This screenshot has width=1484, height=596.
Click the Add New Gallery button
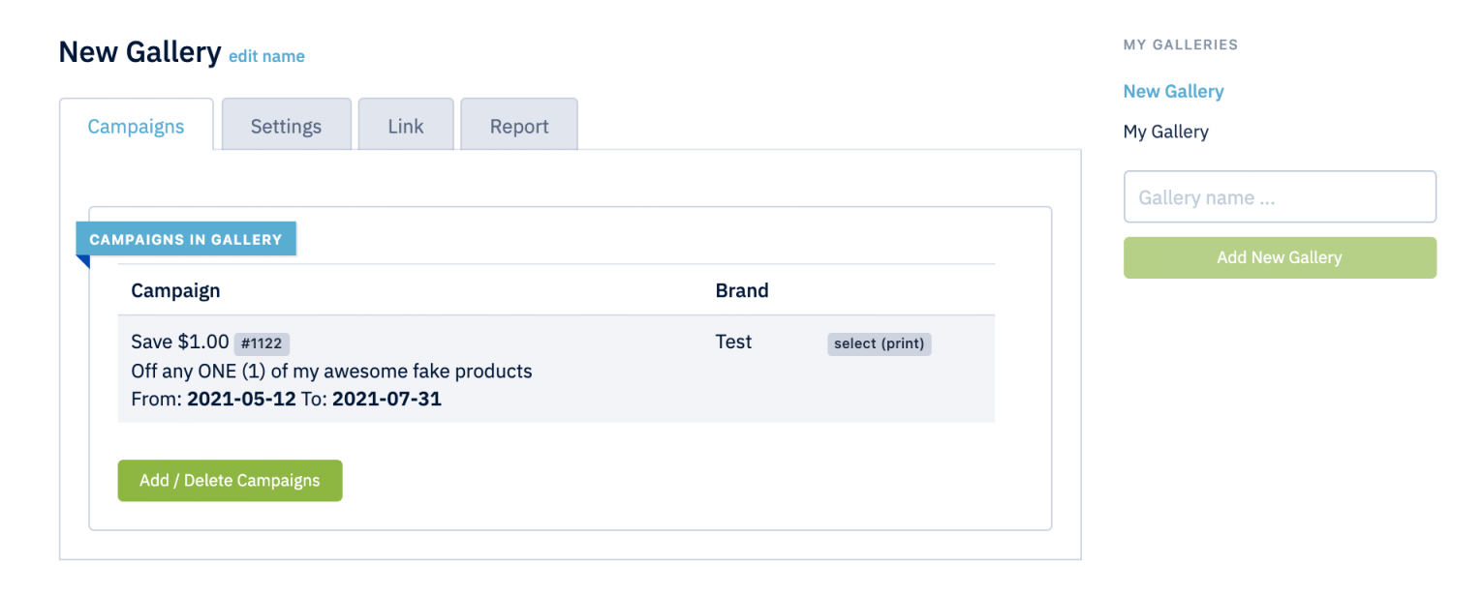[1279, 257]
